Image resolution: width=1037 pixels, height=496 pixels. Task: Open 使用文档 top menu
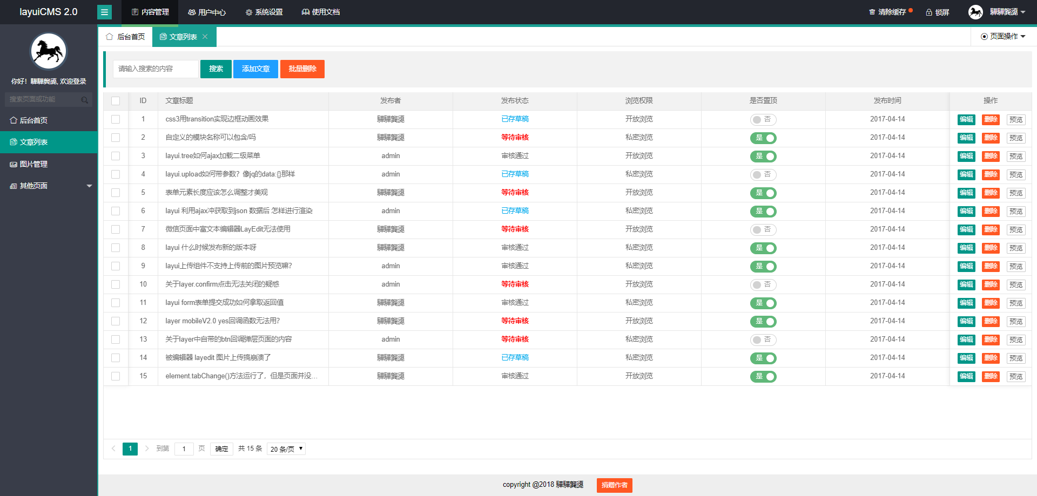coord(321,12)
